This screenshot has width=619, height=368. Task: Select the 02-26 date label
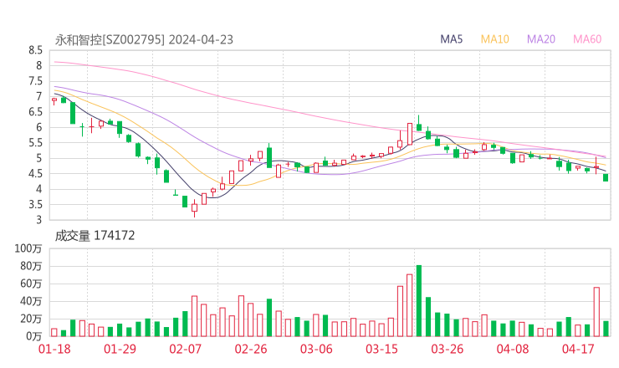[x=251, y=349]
